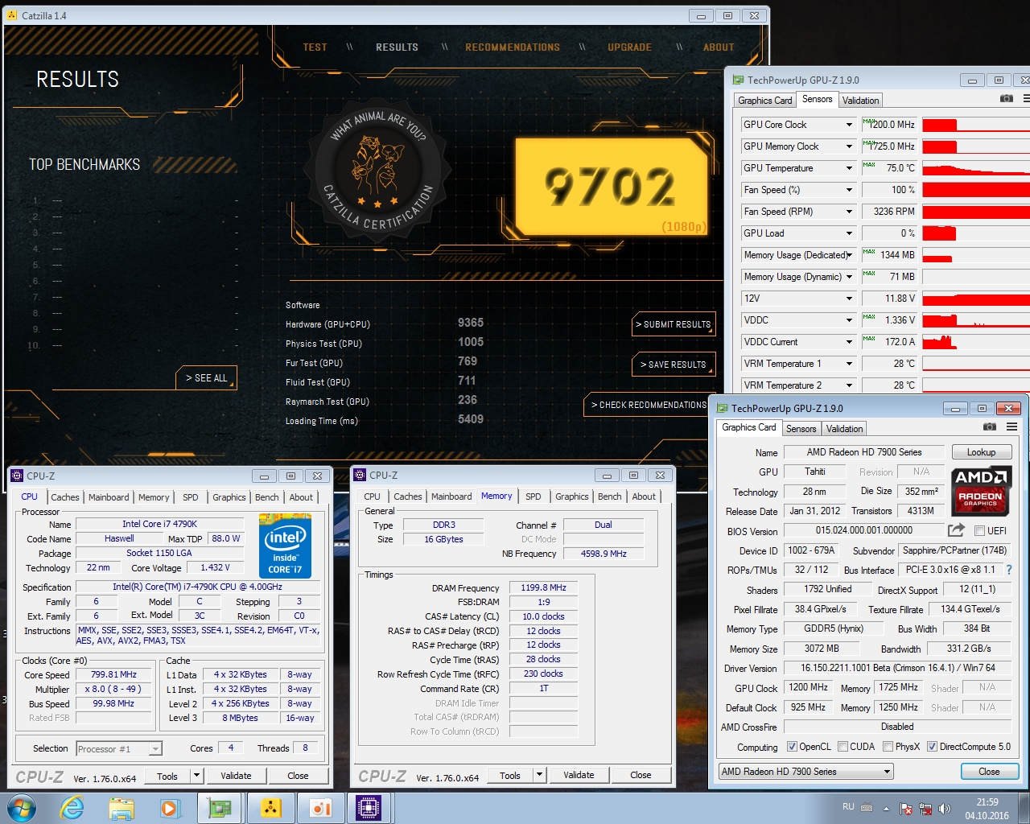Open Tools dropdown arrow in CPU-Z Memory window

(x=539, y=775)
